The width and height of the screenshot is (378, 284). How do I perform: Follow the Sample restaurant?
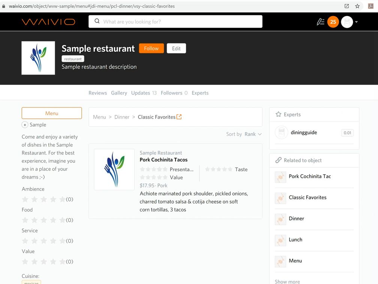point(151,48)
